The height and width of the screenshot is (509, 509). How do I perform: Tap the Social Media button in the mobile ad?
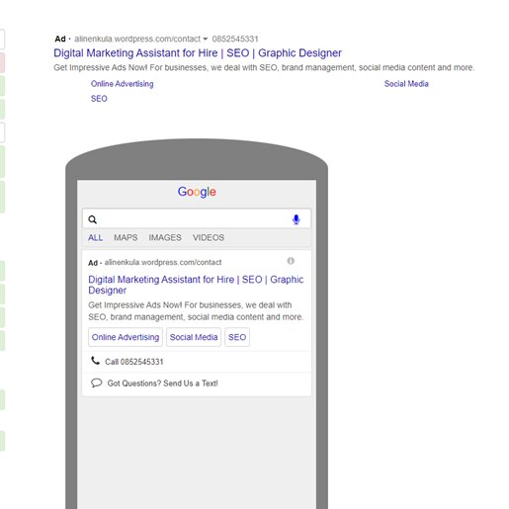click(194, 337)
